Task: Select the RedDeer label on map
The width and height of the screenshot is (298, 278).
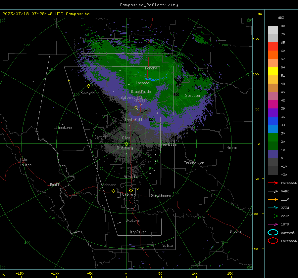Action: point(140,100)
